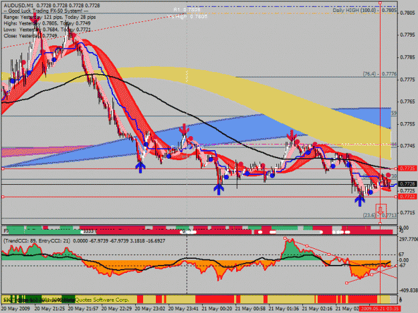Click the black 0.7728 current price label
Image resolution: width=418 pixels, height=313 pixels.
(407, 184)
